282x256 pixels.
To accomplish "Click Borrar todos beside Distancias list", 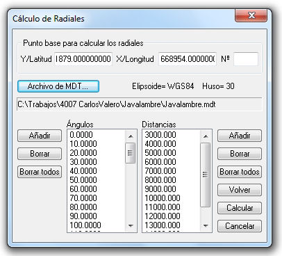I will pos(240,172).
